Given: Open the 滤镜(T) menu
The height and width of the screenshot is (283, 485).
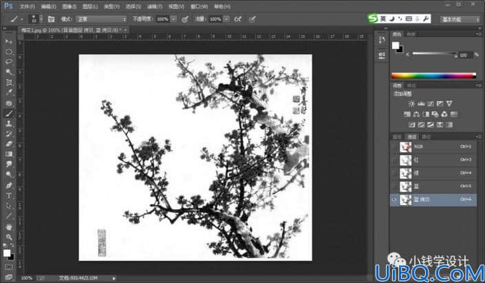Looking at the screenshot, I should pos(154,6).
